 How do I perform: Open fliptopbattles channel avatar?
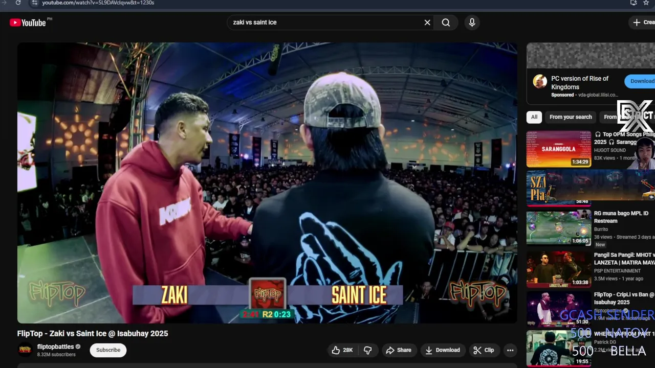point(25,350)
